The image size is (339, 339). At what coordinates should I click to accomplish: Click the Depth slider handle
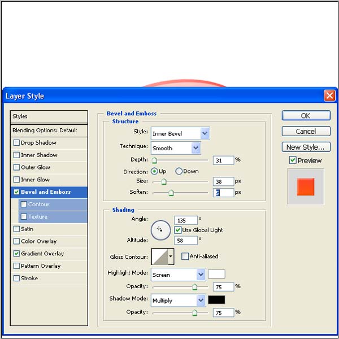coord(154,160)
